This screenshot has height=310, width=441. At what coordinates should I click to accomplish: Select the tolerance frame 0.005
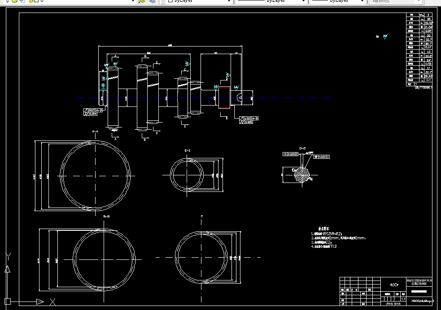(246, 122)
